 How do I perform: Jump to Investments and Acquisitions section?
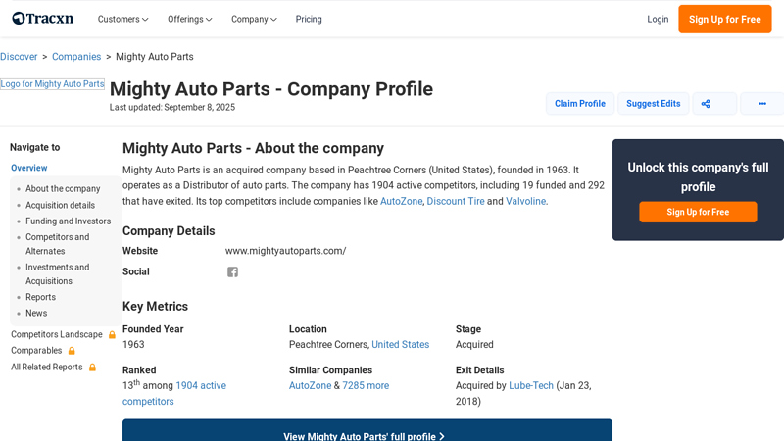[x=58, y=274]
